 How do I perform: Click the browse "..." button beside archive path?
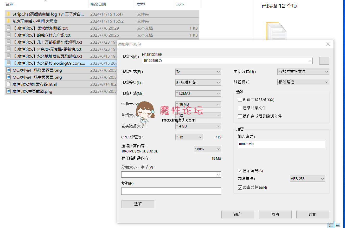click(x=324, y=61)
